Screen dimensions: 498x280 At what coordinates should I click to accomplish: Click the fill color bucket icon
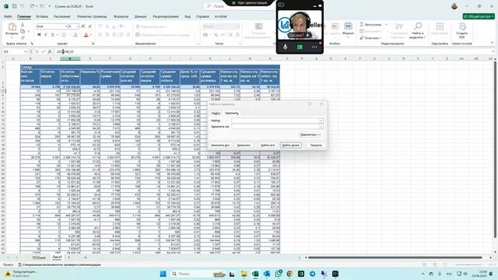click(x=75, y=34)
